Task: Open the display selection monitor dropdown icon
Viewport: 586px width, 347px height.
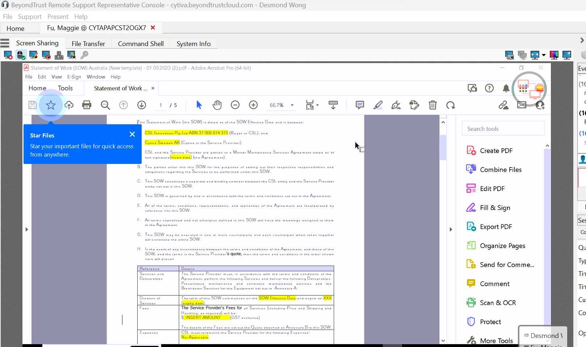Action: tap(509, 55)
